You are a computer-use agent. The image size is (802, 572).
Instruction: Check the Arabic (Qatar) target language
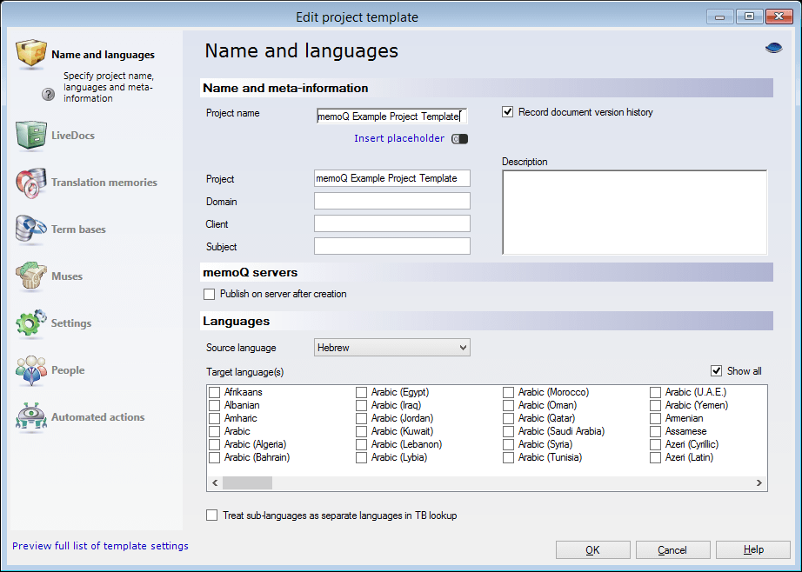click(x=508, y=419)
